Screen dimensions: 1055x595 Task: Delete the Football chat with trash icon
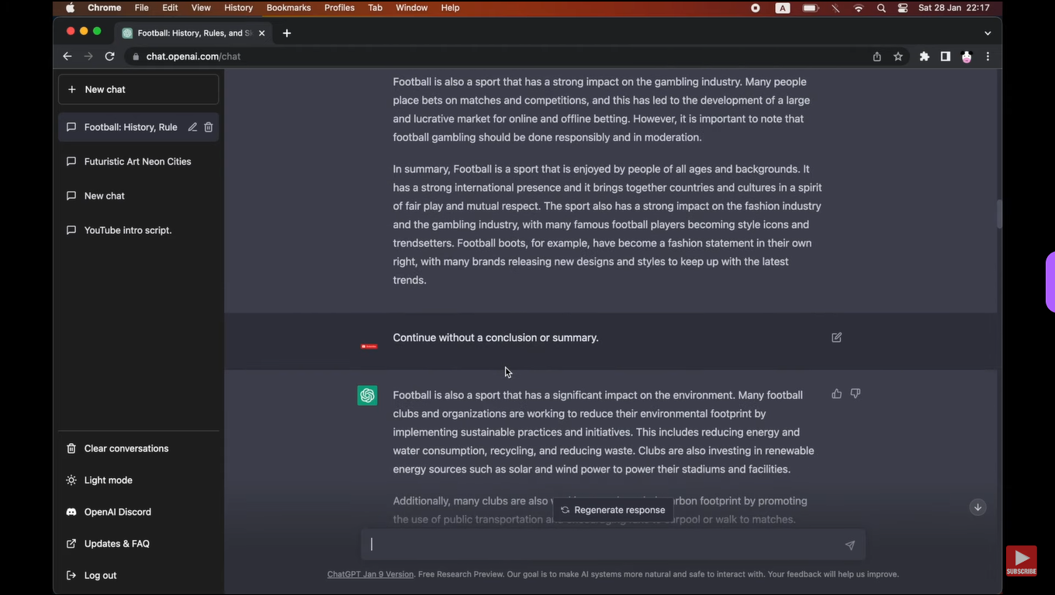pyautogui.click(x=209, y=127)
